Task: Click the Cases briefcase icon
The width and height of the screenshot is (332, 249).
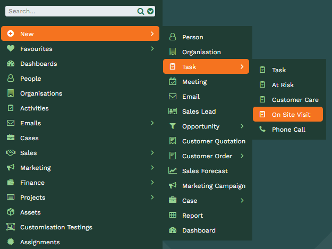Action: tap(11, 138)
